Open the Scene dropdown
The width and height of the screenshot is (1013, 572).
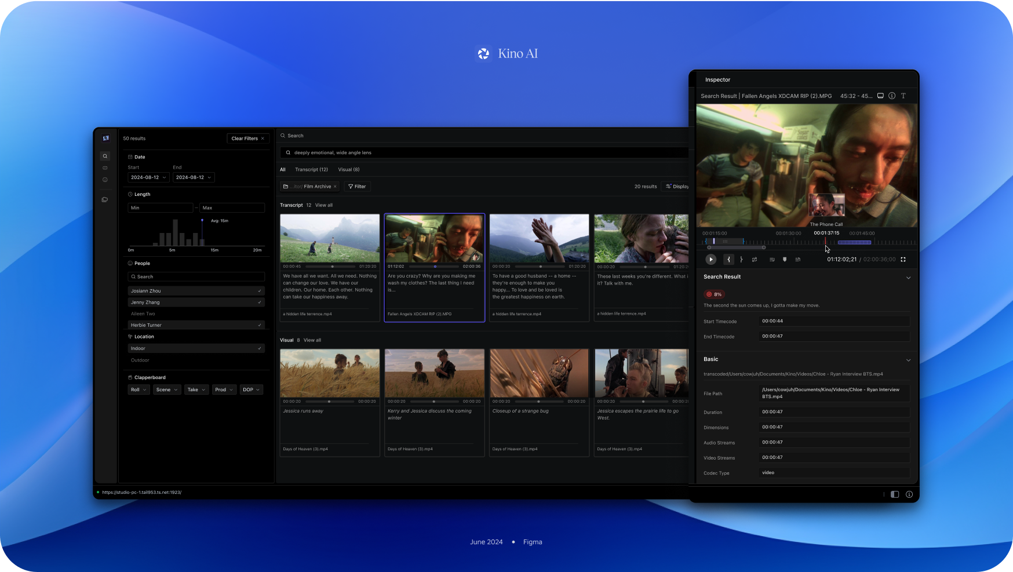point(167,390)
